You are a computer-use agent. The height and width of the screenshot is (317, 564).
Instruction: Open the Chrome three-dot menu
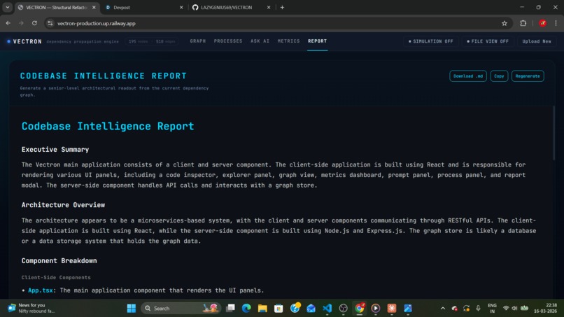click(556, 23)
